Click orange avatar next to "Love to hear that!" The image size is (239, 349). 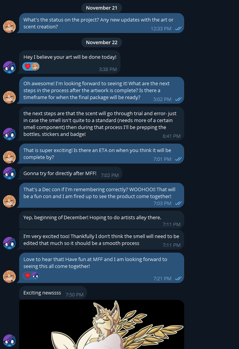9,276
